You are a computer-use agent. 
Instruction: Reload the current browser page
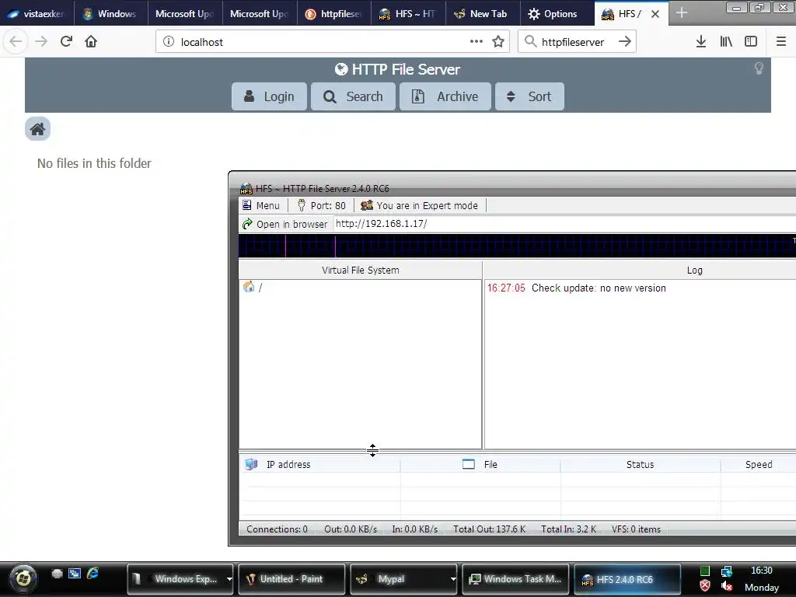[66, 42]
